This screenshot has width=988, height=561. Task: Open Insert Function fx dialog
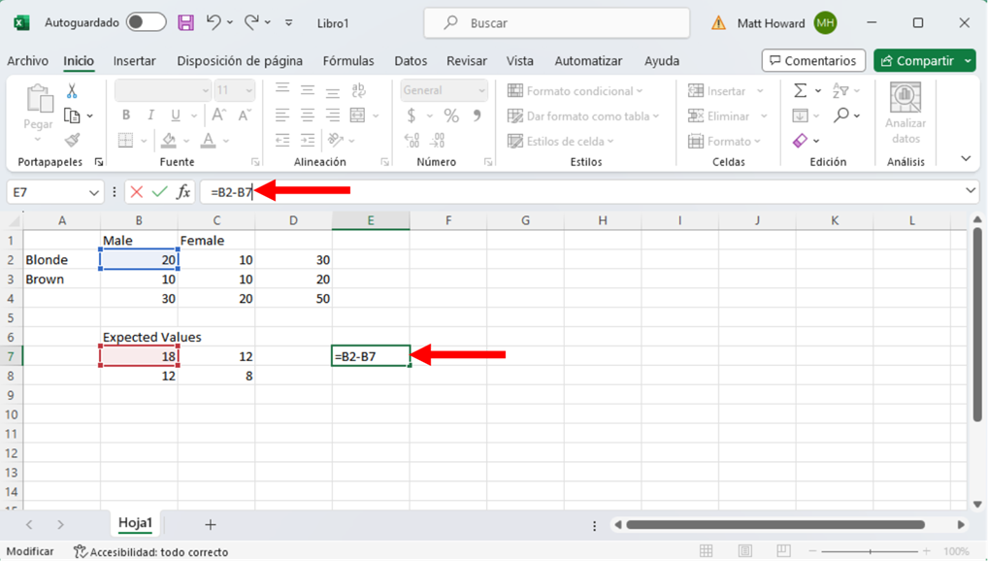pos(183,192)
